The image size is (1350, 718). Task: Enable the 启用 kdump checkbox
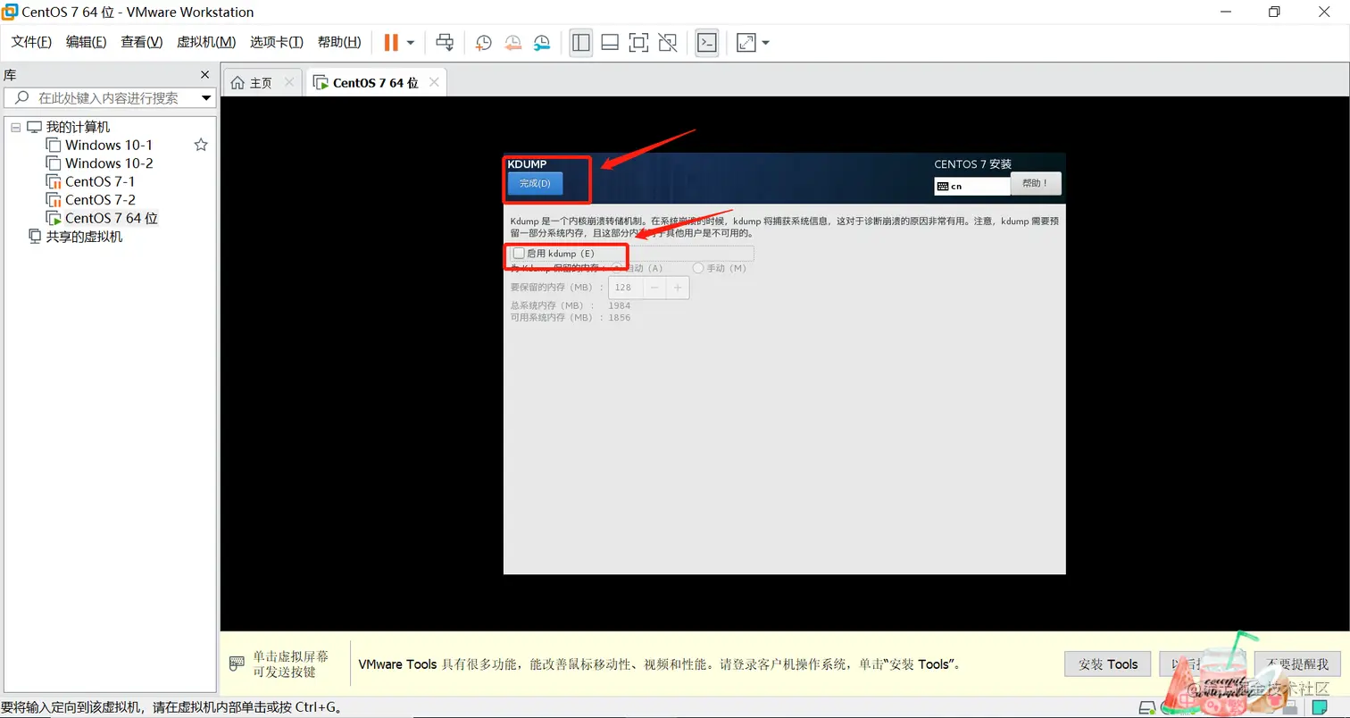click(519, 254)
